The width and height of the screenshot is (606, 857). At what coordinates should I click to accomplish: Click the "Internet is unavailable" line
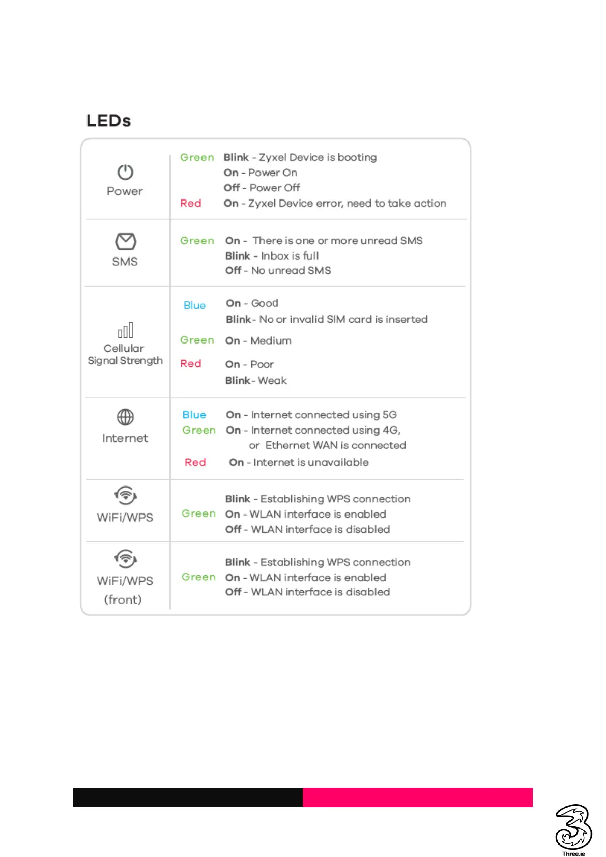[x=299, y=462]
